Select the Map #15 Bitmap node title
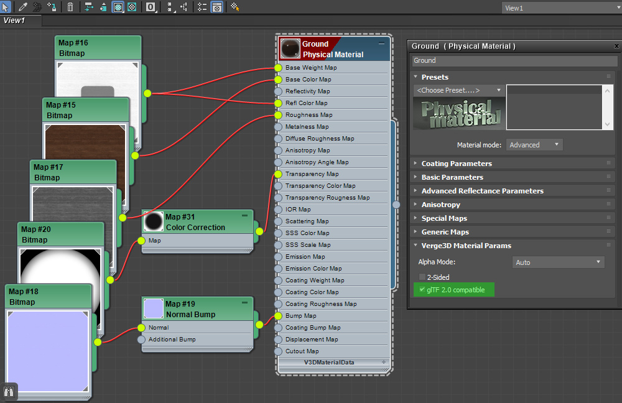 tap(86, 110)
